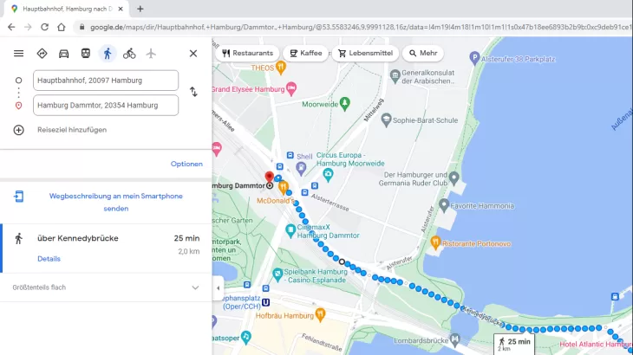Show Lebensmittel places on map
This screenshot has height=355, width=633.
365,53
